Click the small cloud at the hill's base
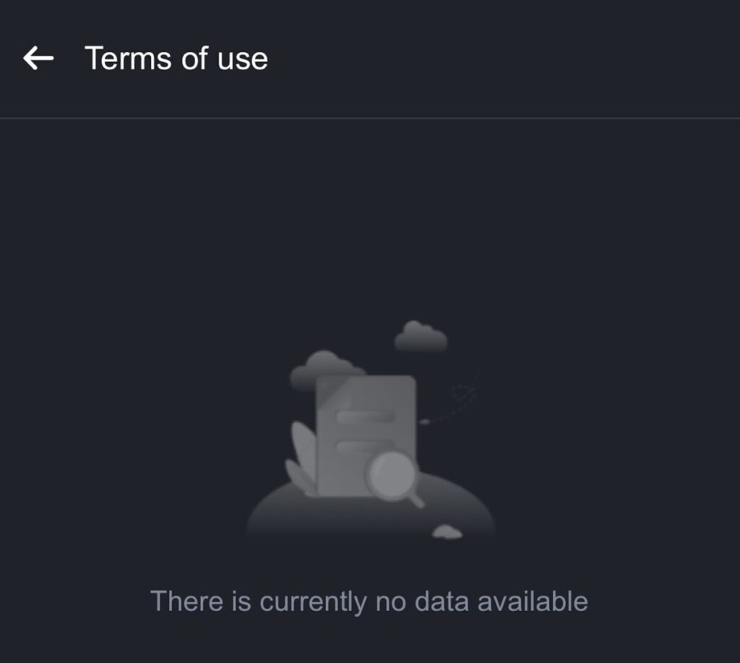 pyautogui.click(x=447, y=531)
